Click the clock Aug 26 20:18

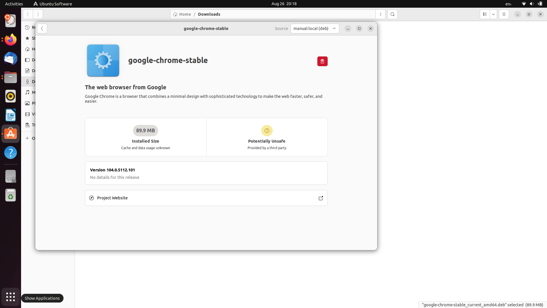click(284, 4)
